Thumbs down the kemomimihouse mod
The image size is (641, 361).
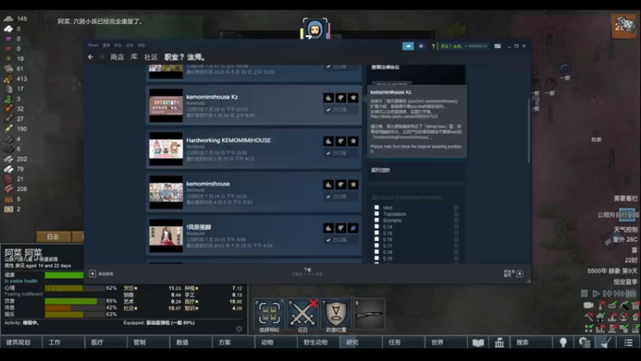coord(341,185)
